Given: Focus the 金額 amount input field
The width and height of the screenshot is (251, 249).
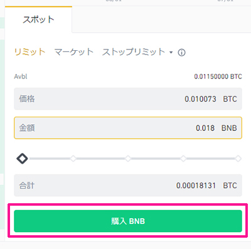Looking at the screenshot, I should (x=128, y=128).
